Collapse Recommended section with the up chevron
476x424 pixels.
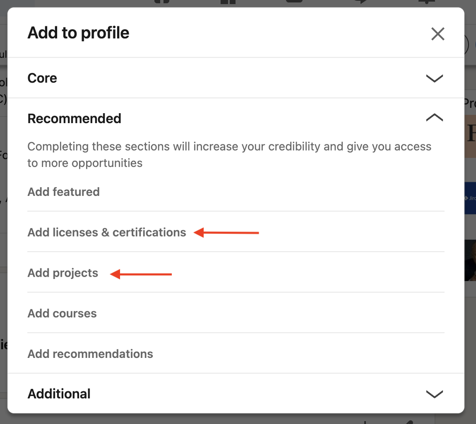(434, 118)
